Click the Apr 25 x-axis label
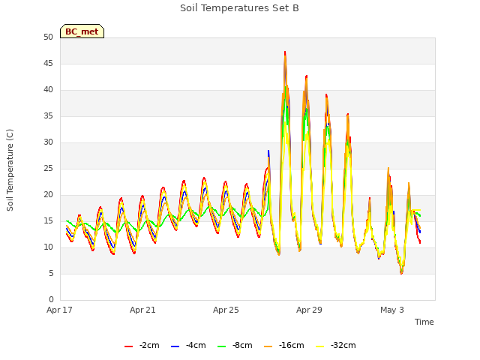480x360 pixels. tap(226, 310)
